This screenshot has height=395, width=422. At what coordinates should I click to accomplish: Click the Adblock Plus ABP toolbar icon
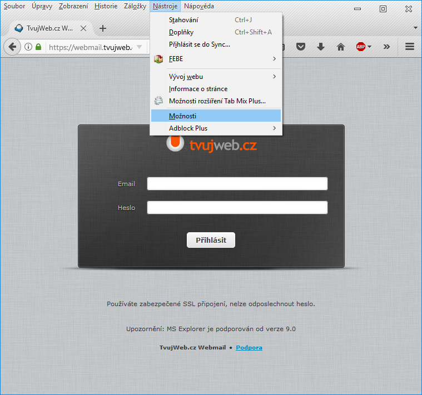pyautogui.click(x=361, y=47)
